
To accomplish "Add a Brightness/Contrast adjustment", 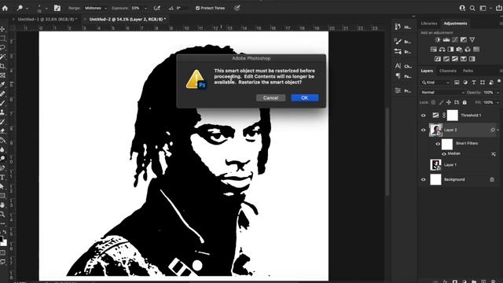I will click(x=438, y=40).
